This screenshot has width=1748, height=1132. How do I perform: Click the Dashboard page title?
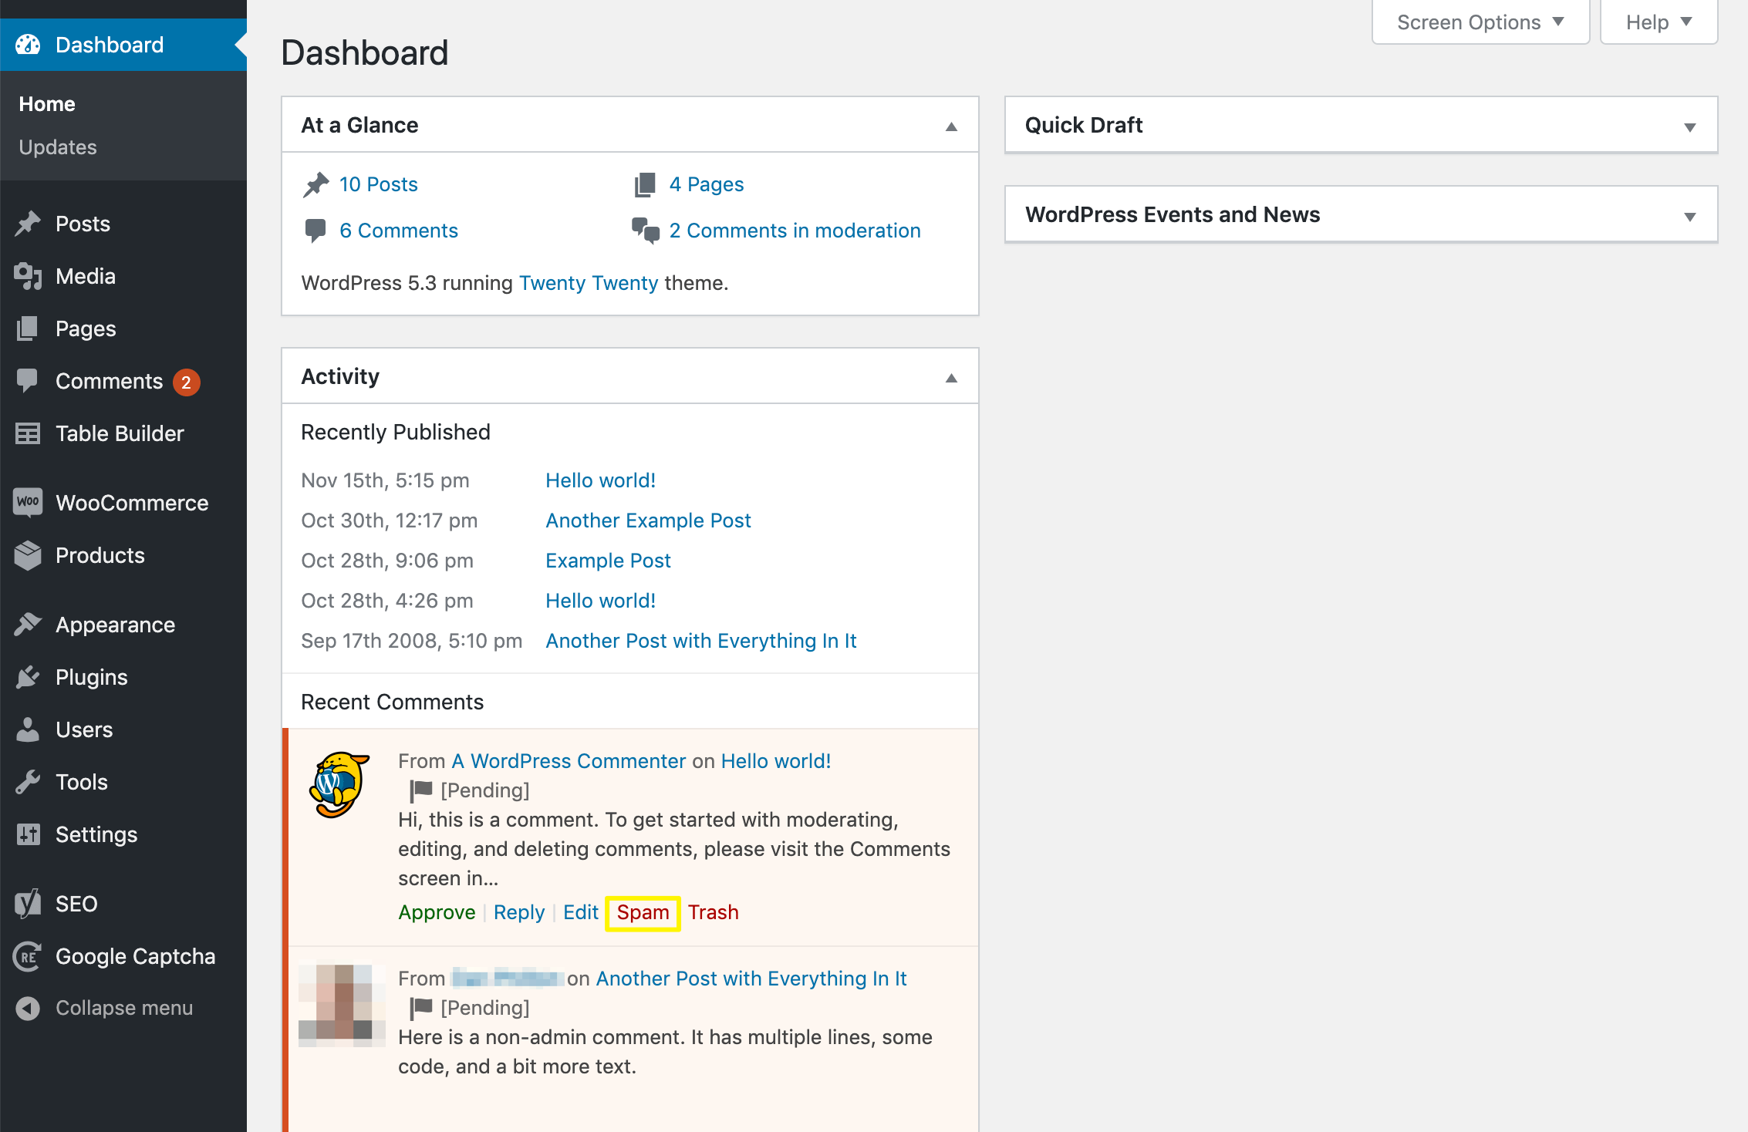(x=365, y=53)
